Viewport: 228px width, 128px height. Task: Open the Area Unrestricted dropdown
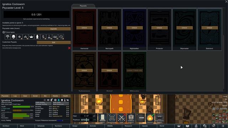[61, 104]
